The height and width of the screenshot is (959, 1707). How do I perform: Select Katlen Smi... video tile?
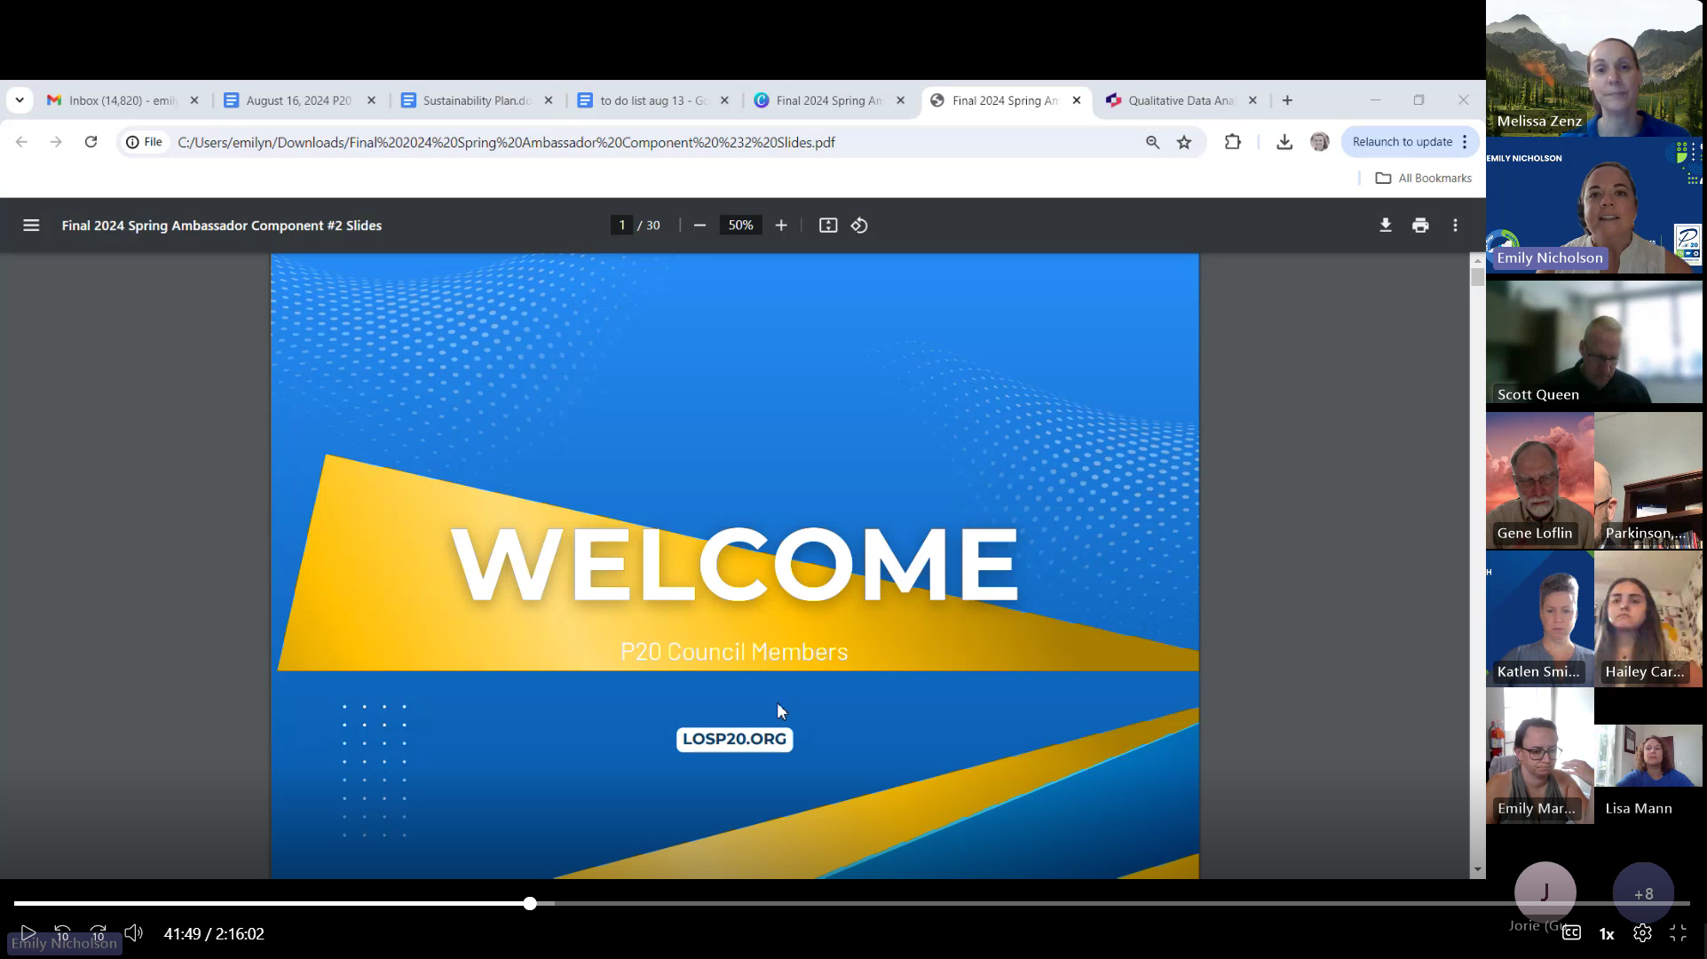point(1540,619)
